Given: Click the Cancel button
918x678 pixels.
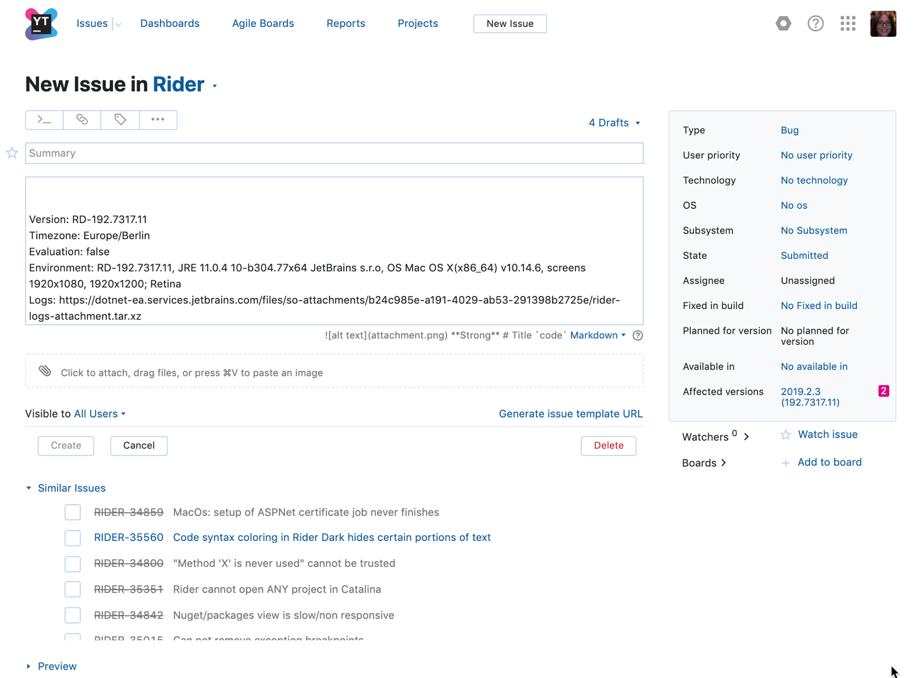Looking at the screenshot, I should coord(139,446).
